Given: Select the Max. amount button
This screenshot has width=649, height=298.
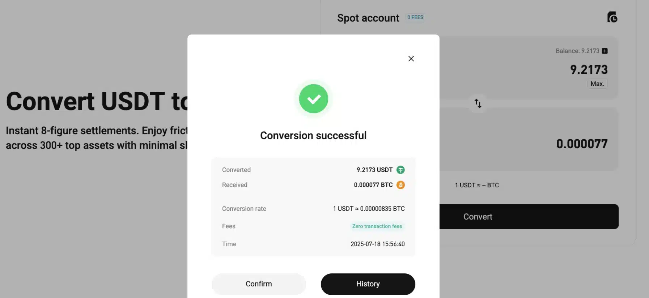Looking at the screenshot, I should pyautogui.click(x=597, y=84).
